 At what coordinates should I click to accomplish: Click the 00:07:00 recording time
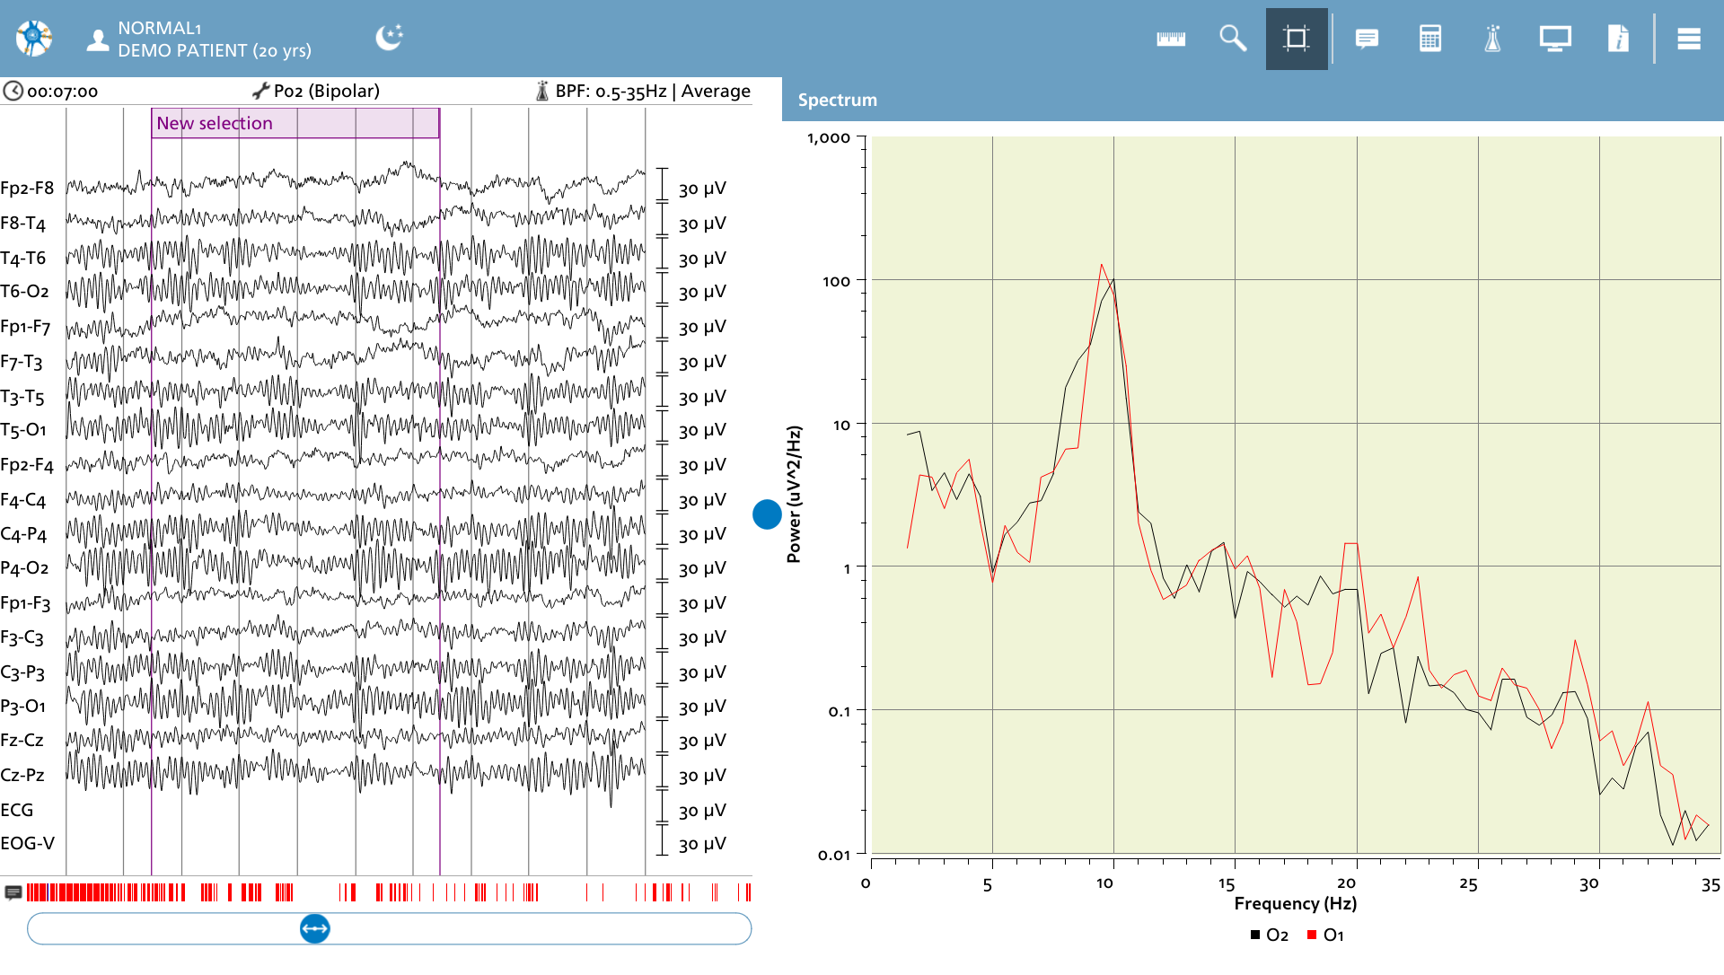(51, 91)
